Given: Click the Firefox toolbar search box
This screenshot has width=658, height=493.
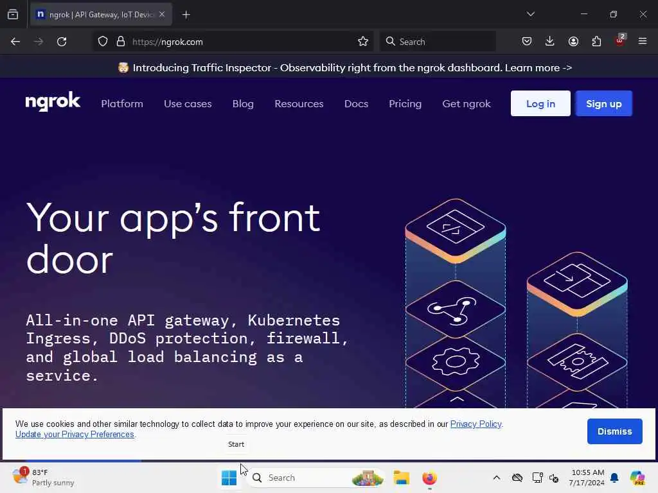Looking at the screenshot, I should [438, 42].
